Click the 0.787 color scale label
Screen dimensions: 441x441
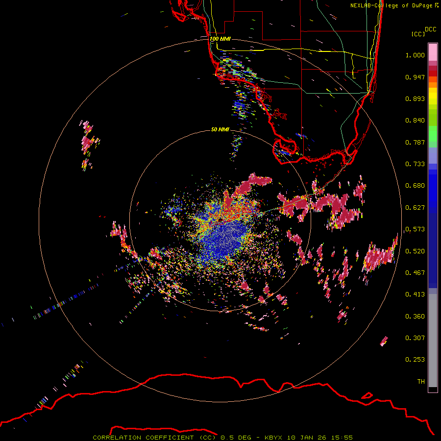(x=415, y=142)
